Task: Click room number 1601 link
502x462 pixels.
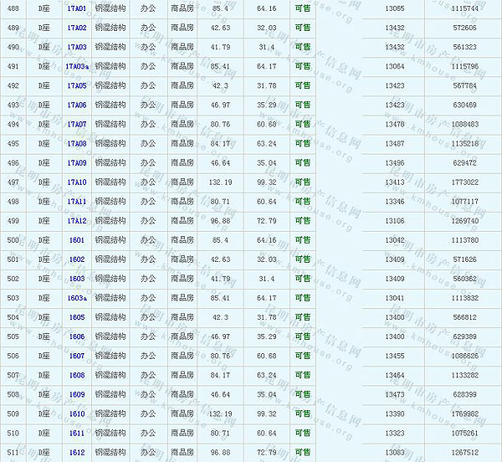Action: pyautogui.click(x=77, y=240)
